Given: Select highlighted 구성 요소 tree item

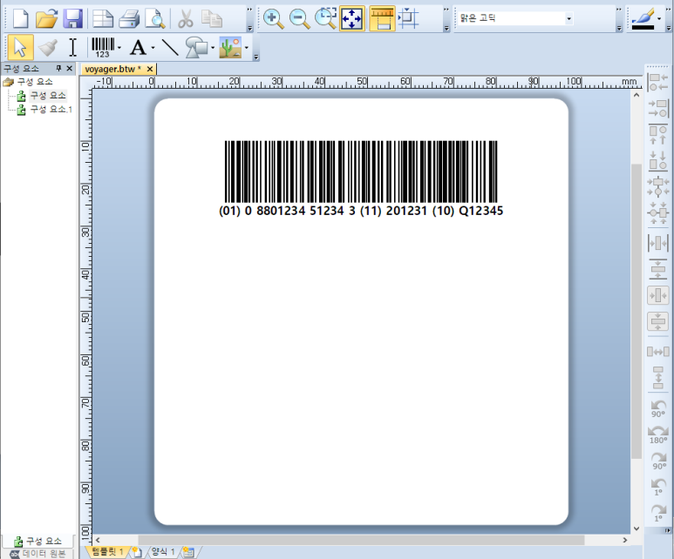Looking at the screenshot, I should [48, 95].
